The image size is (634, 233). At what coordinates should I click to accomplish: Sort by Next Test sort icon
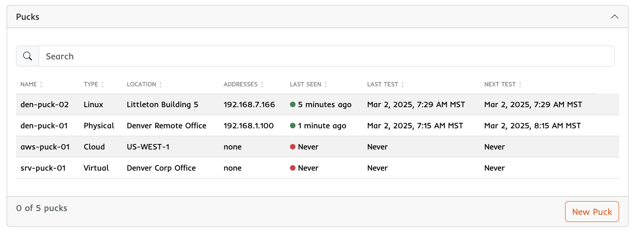[520, 85]
